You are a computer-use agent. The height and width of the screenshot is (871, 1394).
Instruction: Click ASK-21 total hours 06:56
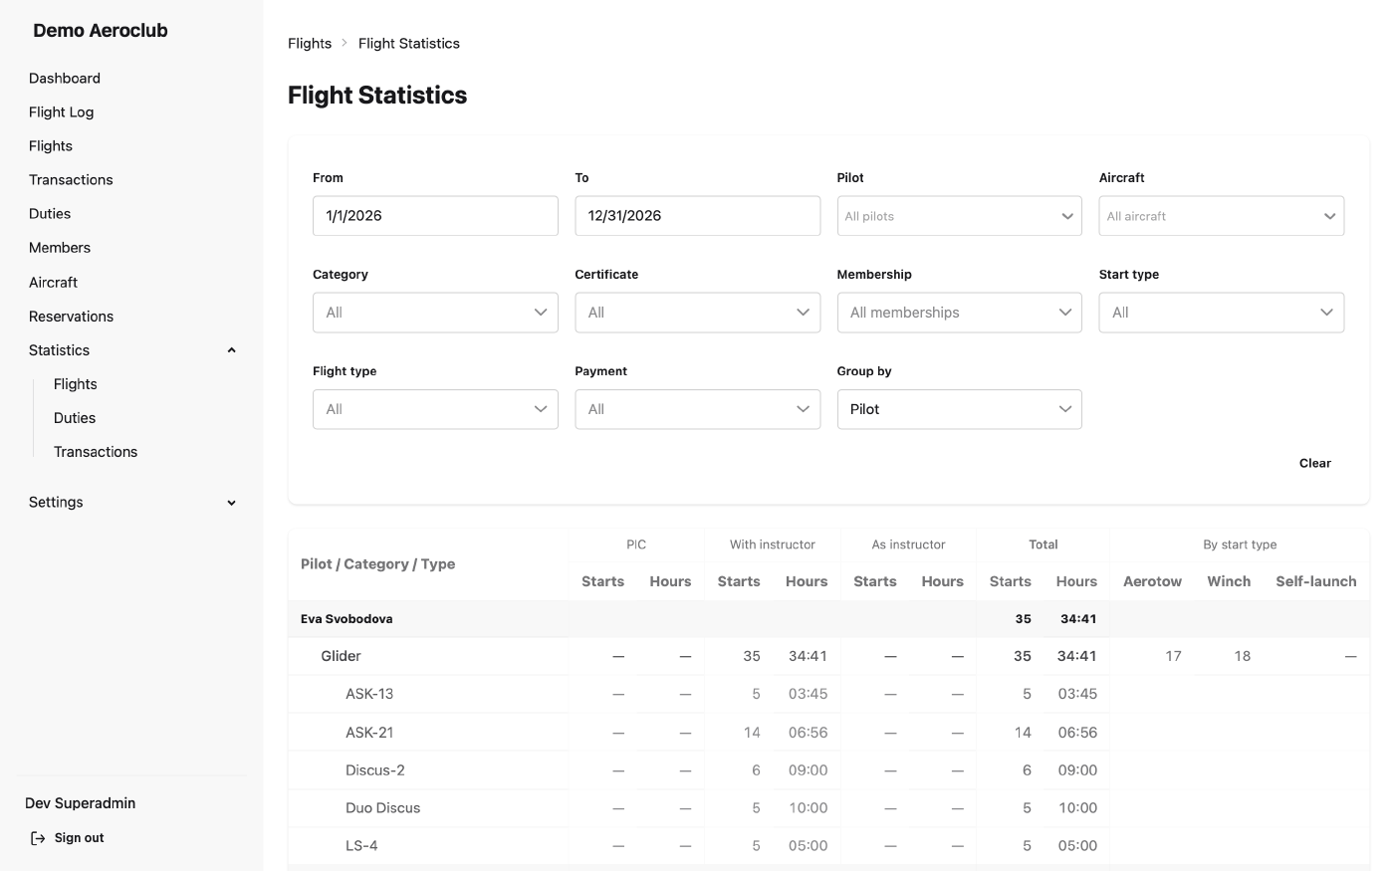[x=1077, y=733]
